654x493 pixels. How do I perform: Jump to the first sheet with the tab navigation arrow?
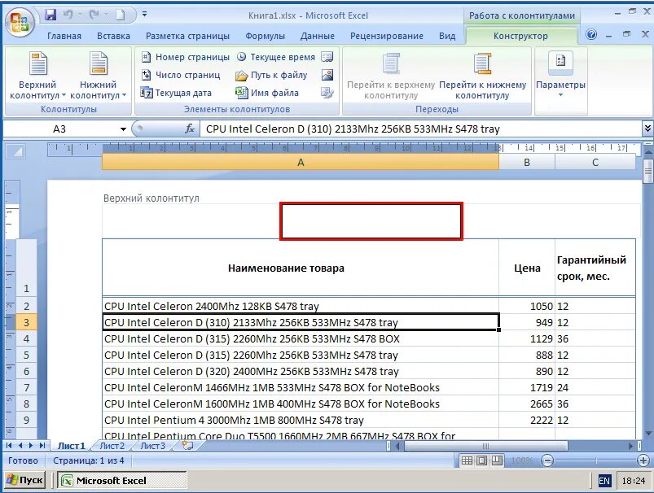click(x=9, y=446)
